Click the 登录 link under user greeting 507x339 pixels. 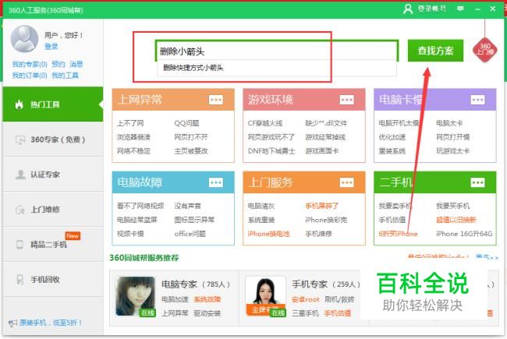[x=51, y=47]
